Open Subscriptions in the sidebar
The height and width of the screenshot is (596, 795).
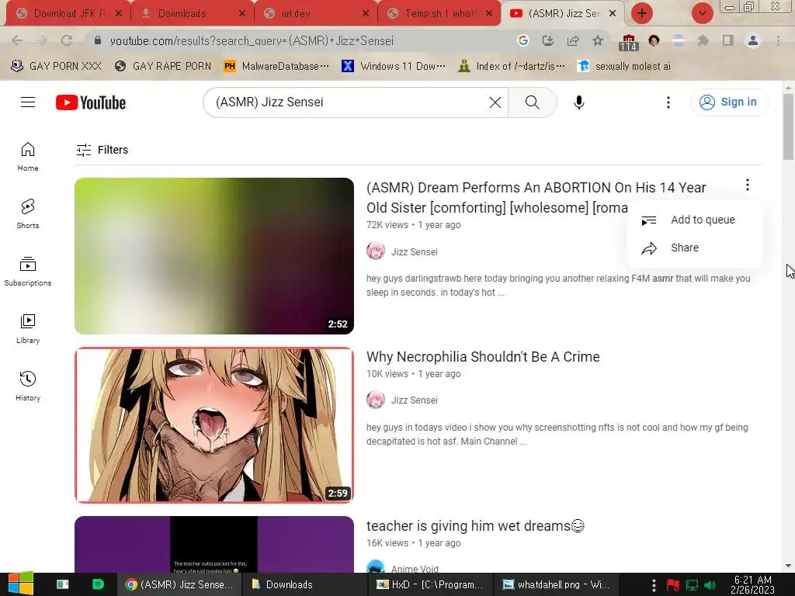click(28, 271)
